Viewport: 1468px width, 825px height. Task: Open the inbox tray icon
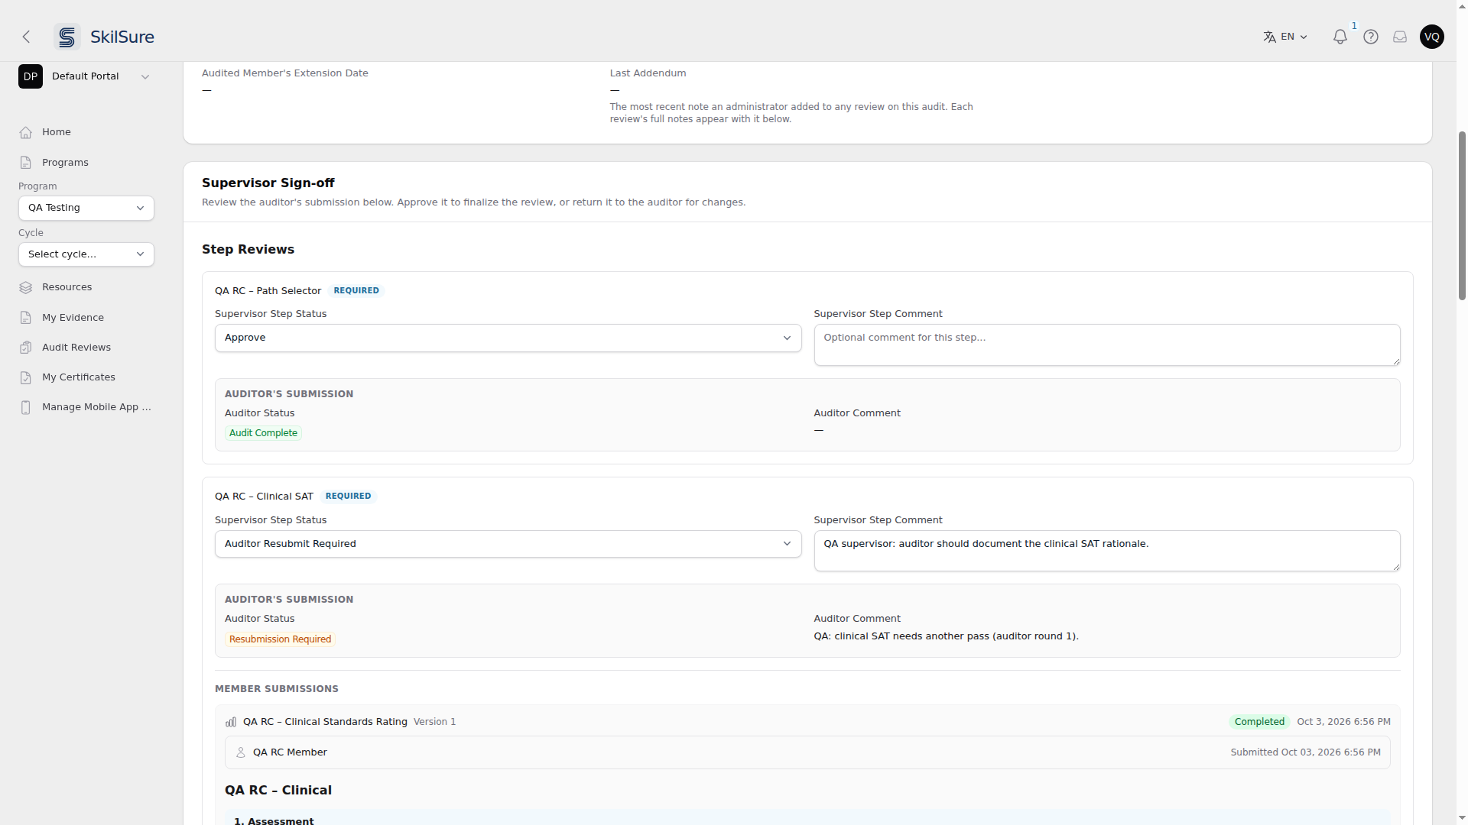coord(1400,37)
